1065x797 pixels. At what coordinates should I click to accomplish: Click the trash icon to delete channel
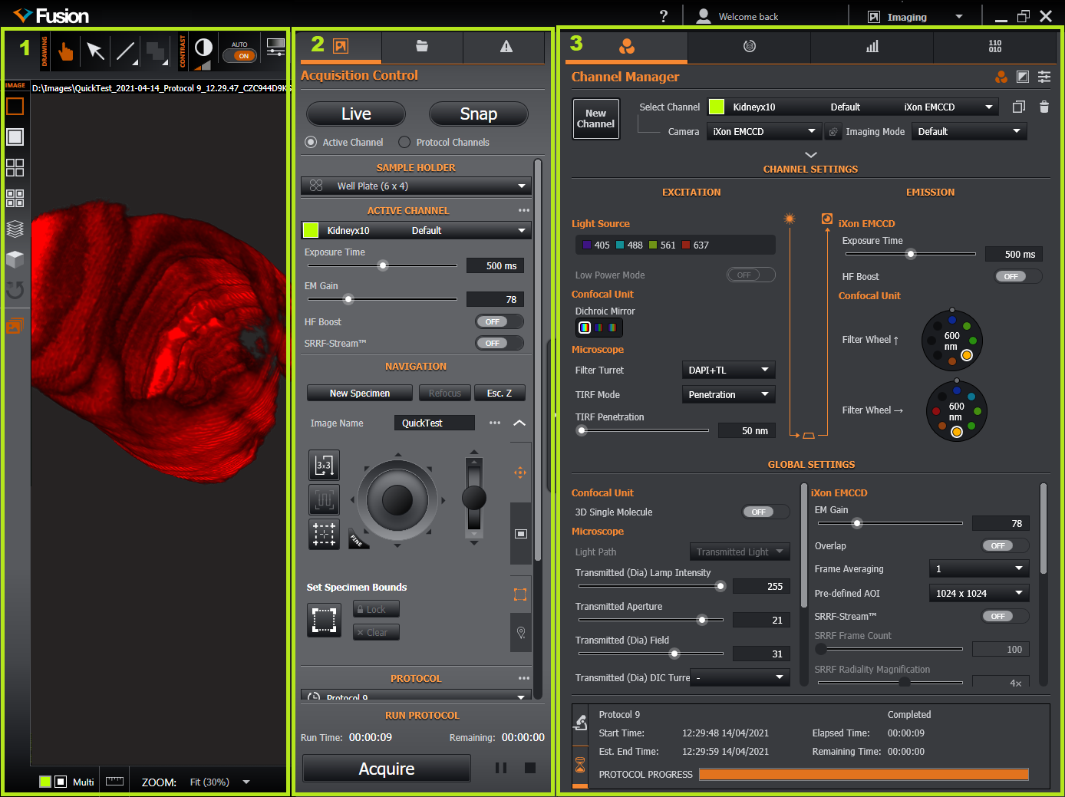click(x=1044, y=107)
